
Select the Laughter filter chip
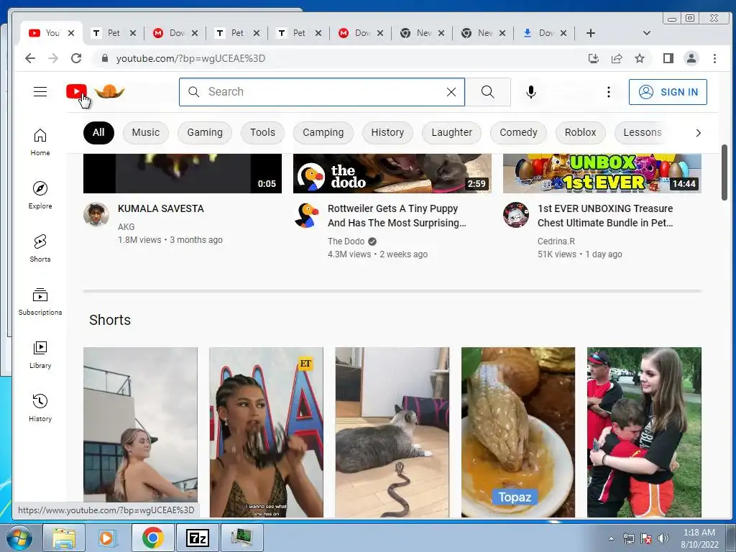(x=451, y=132)
